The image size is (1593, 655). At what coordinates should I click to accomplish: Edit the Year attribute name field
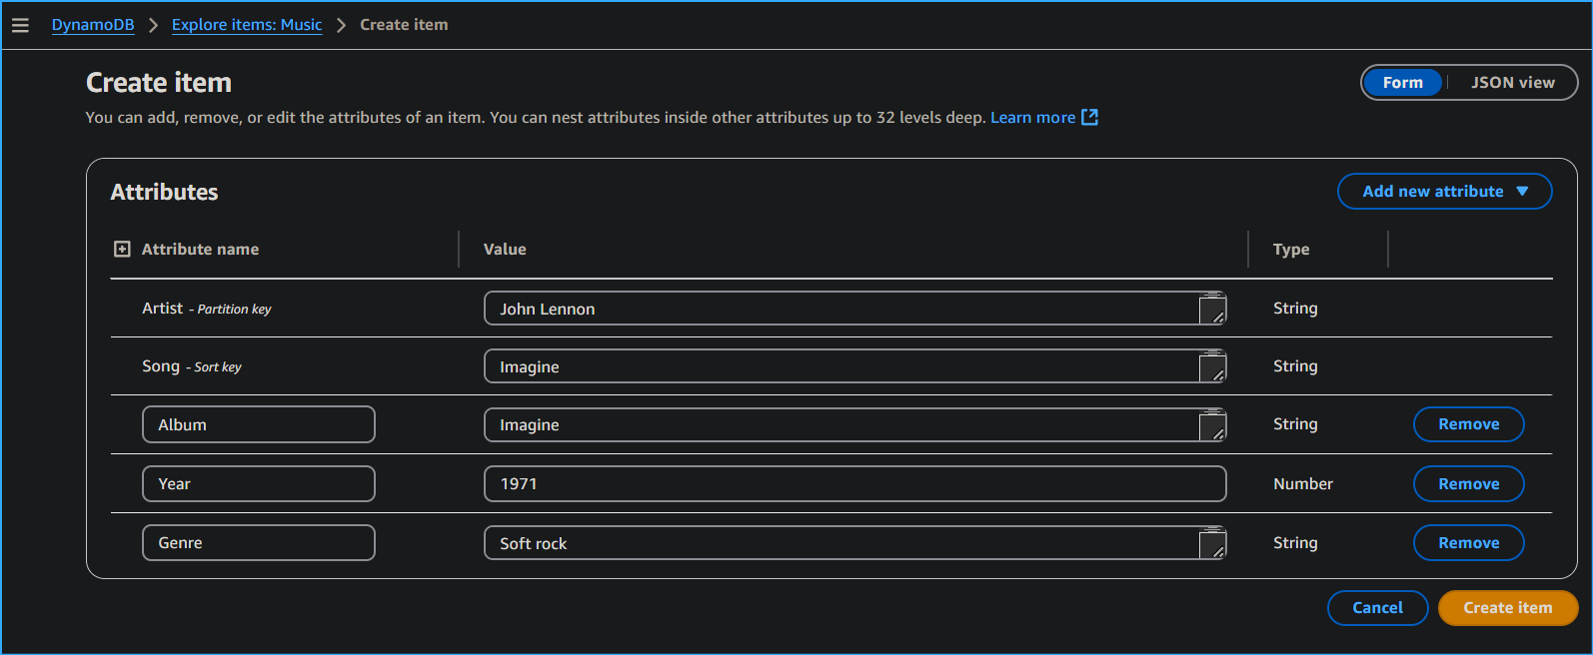259,484
